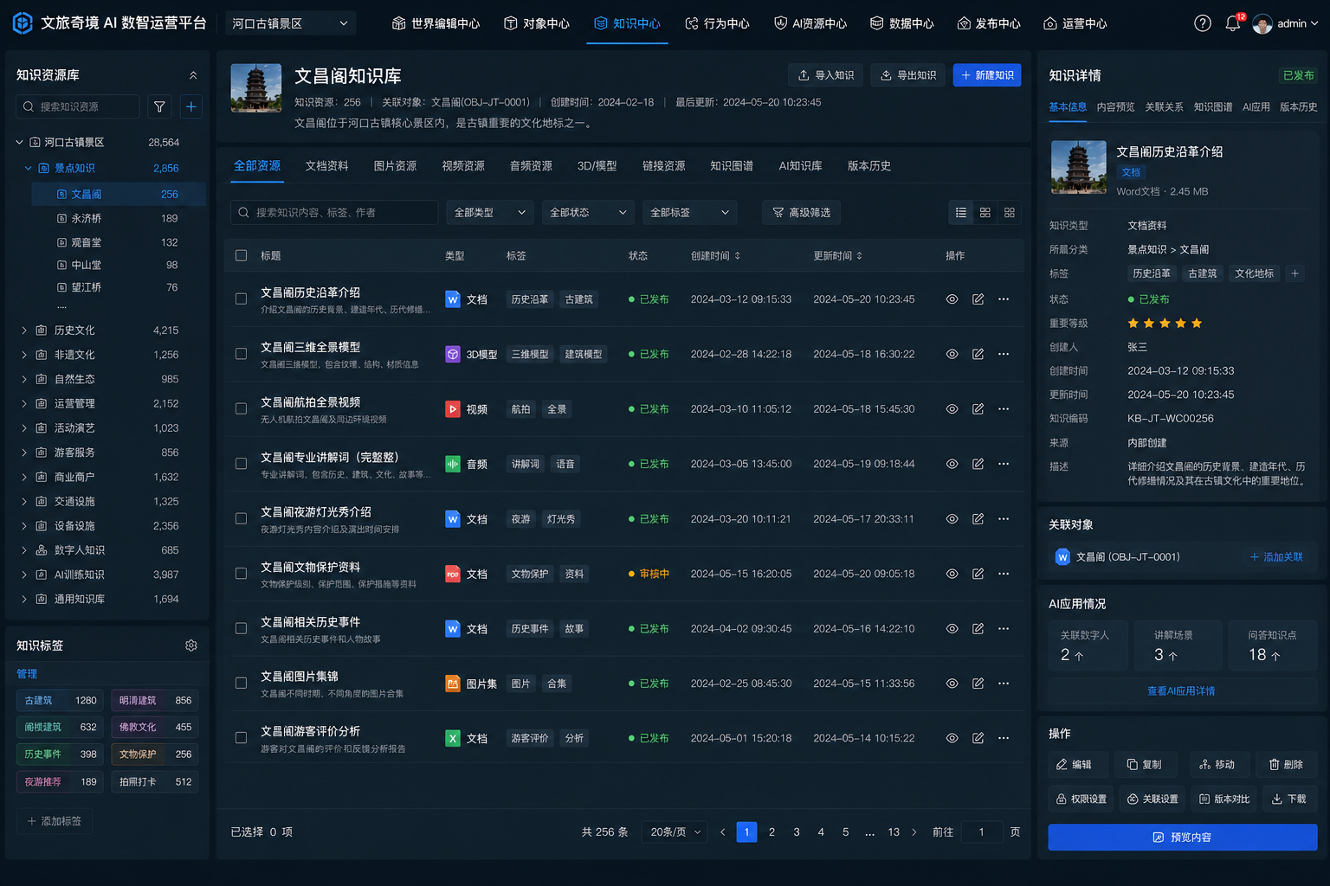
Task: Open the 全部类型 filter dropdown
Action: click(x=490, y=212)
